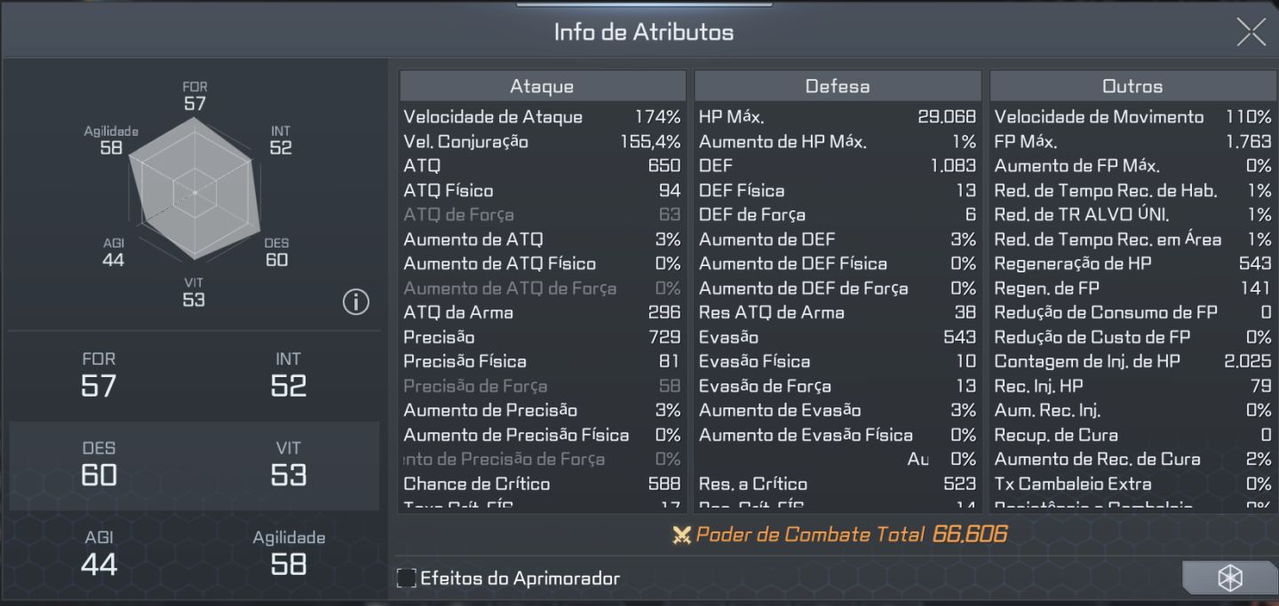
Task: Click the Velocidade de Ataque row
Action: pyautogui.click(x=542, y=117)
